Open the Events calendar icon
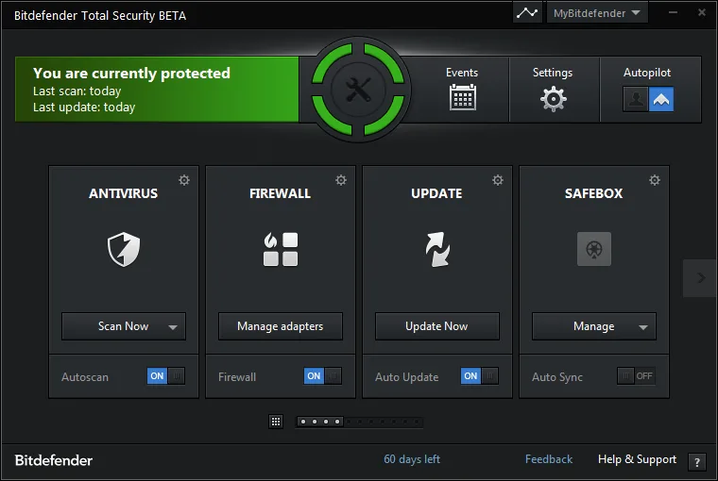The height and width of the screenshot is (481, 718). (x=463, y=97)
